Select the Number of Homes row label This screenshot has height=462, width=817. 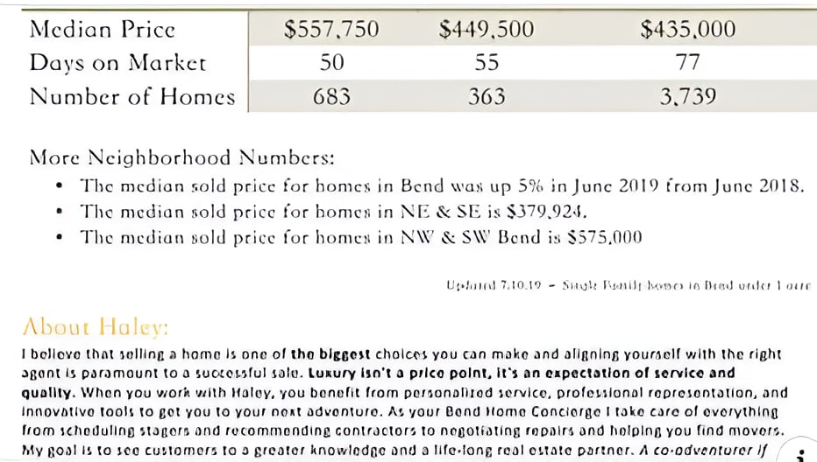coord(132,97)
